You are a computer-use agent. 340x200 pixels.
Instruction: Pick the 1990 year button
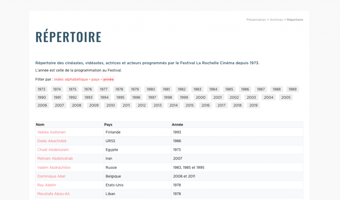(42, 97)
